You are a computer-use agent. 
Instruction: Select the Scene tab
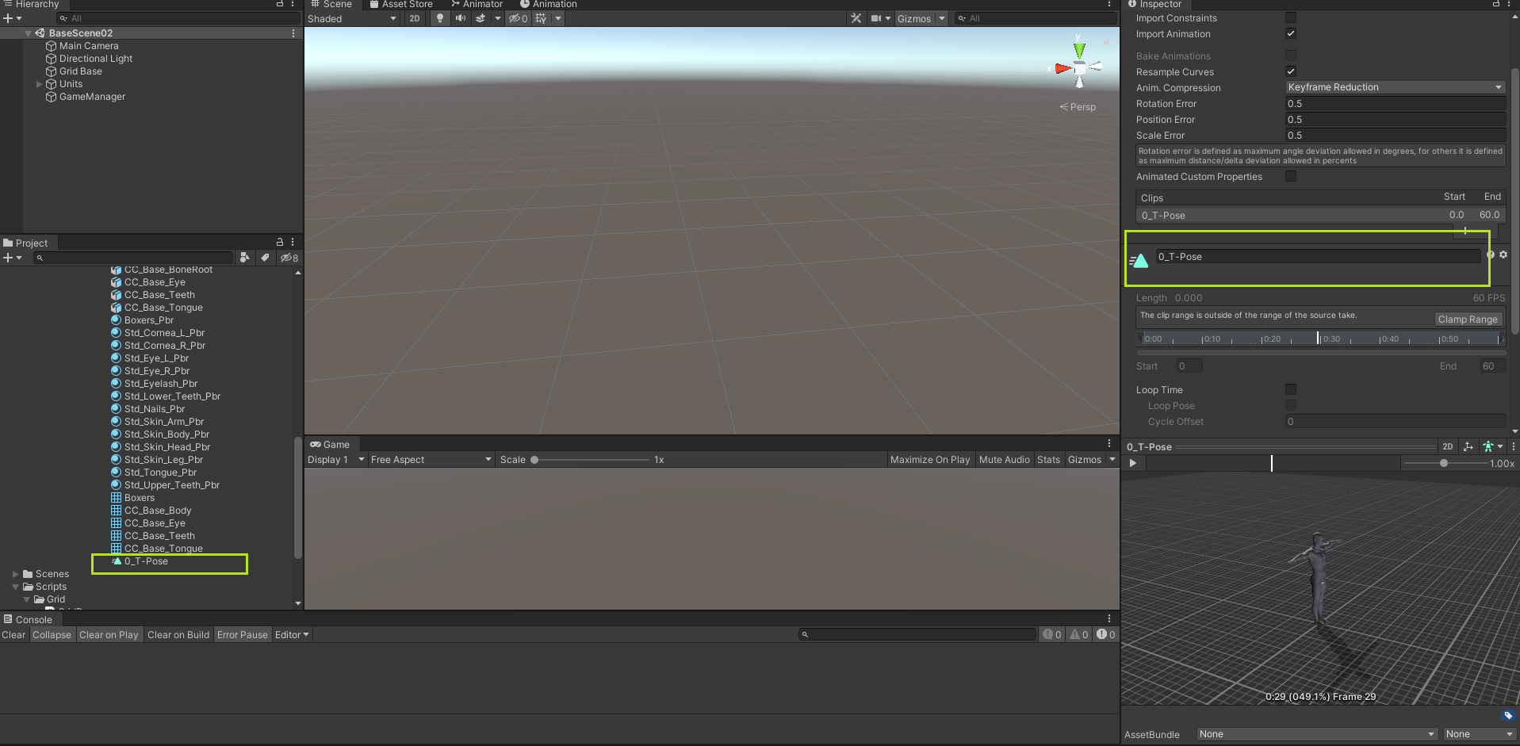[x=331, y=4]
